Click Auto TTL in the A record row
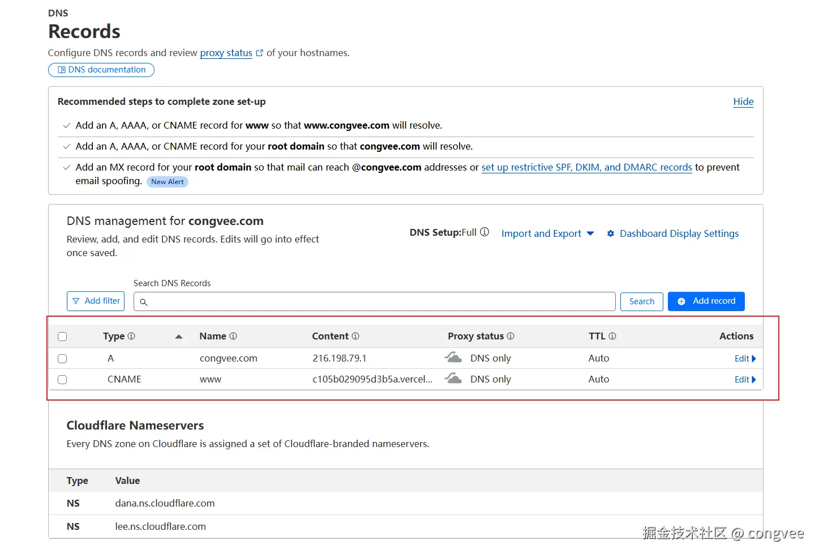Viewport: 819px width, 557px height. click(x=599, y=358)
